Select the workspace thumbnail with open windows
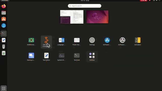Screen dimensions: 162x91 [72, 17]
